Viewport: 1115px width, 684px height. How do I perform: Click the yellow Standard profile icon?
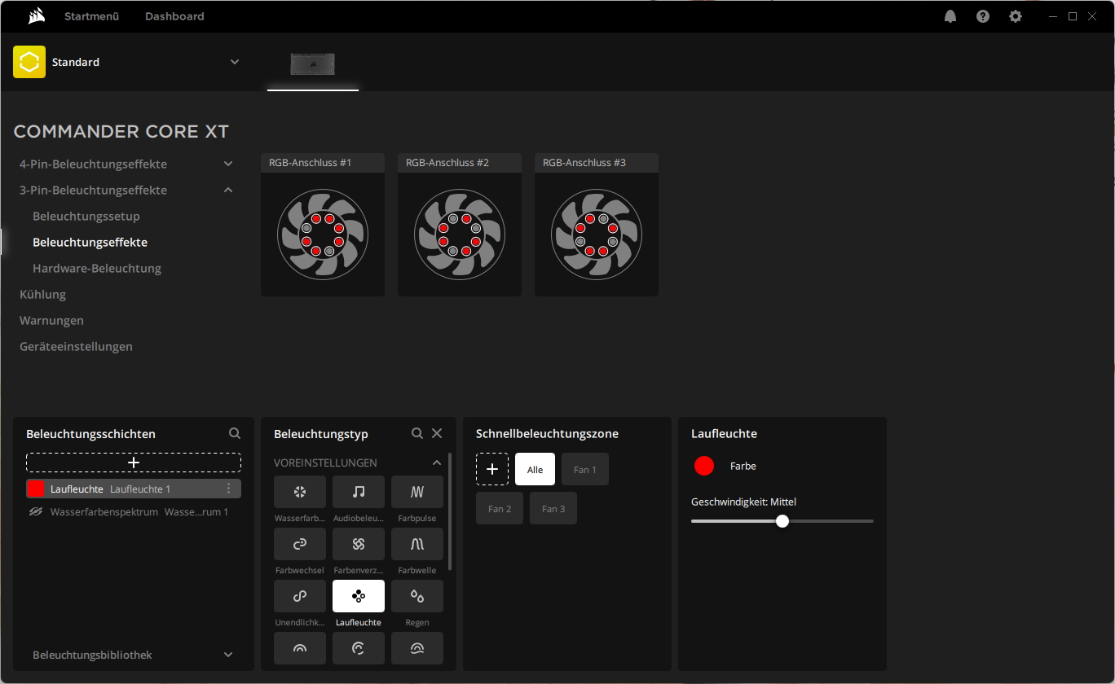[x=29, y=62]
